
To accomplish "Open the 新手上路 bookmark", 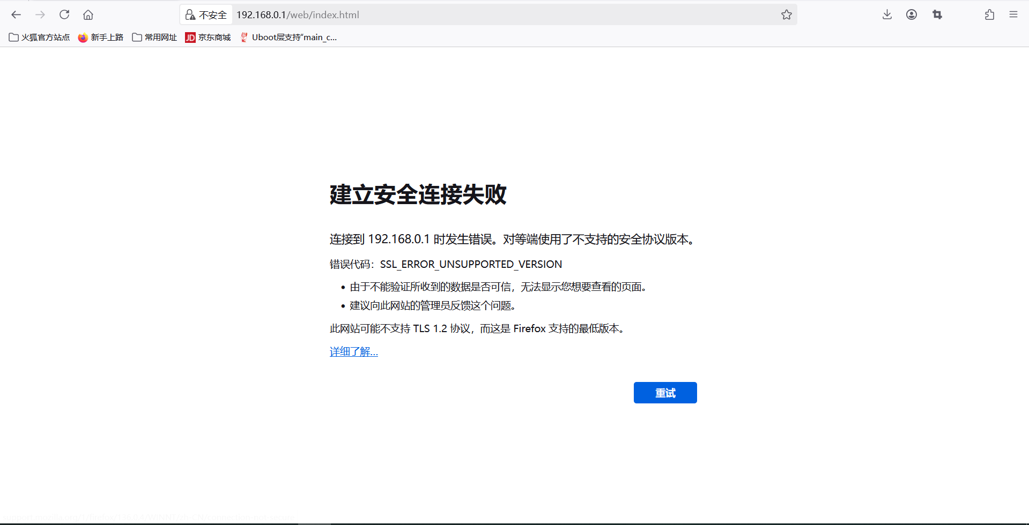I will pos(101,37).
